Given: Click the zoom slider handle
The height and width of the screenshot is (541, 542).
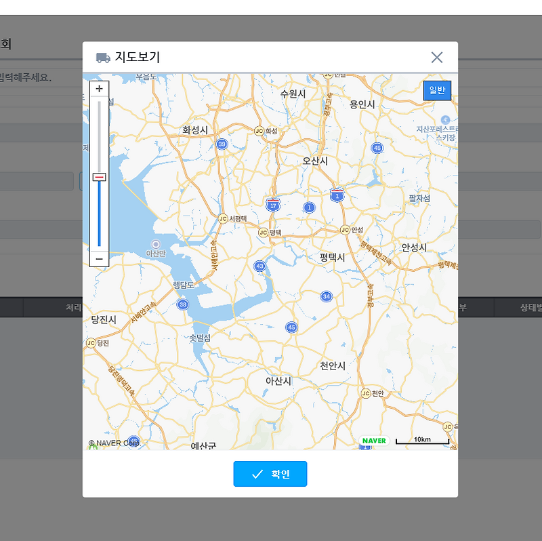Looking at the screenshot, I should [x=99, y=176].
